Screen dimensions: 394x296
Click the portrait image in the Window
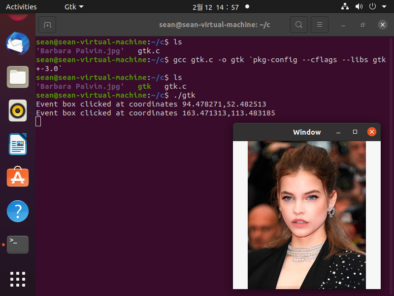pyautogui.click(x=306, y=215)
